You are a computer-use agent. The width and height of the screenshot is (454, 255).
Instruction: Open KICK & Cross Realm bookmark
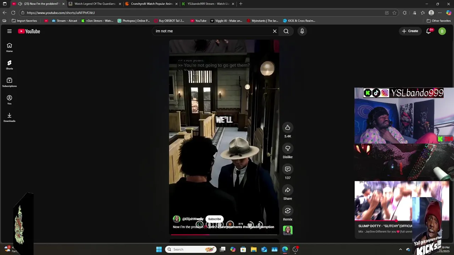pos(299,21)
